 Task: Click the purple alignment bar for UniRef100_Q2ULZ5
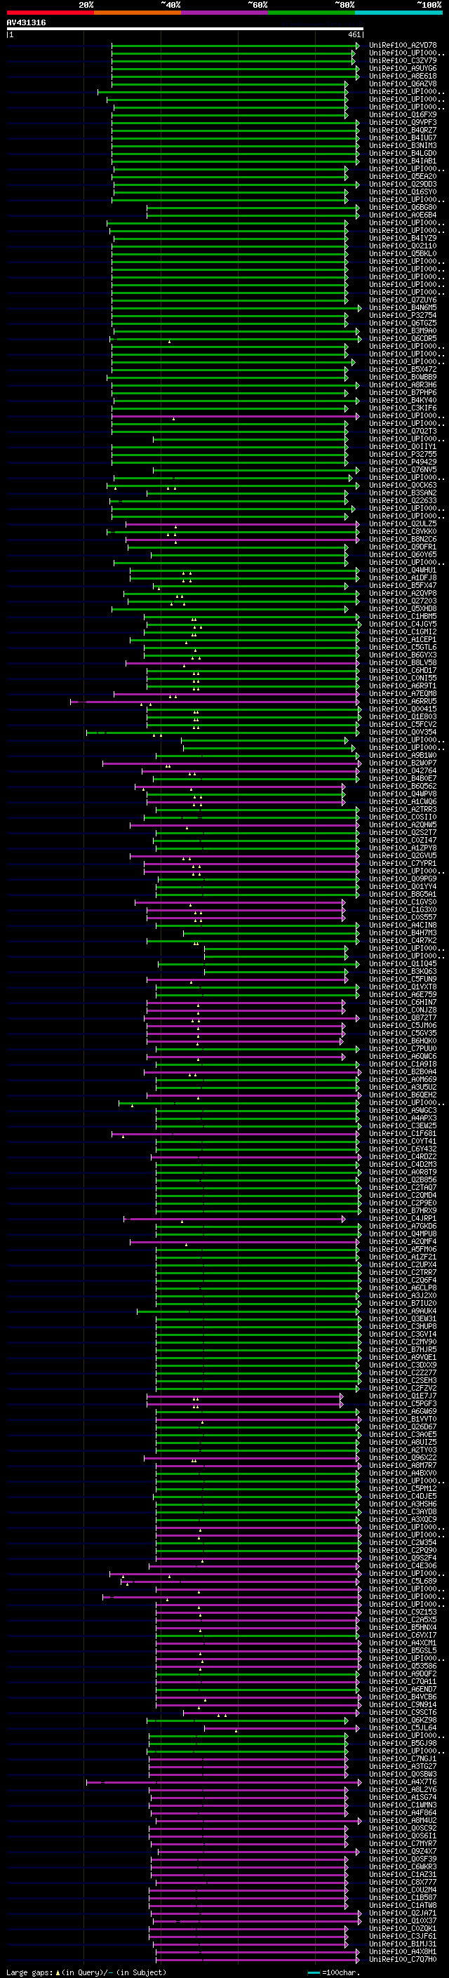(x=243, y=523)
